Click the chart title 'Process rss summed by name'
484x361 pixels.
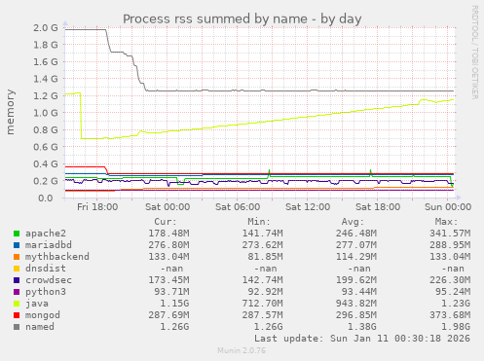click(215, 18)
